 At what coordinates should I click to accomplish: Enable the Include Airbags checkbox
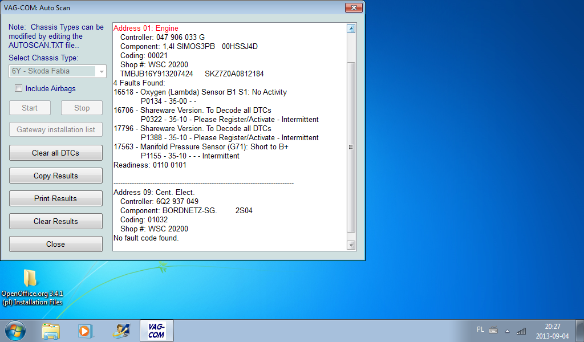(18, 88)
